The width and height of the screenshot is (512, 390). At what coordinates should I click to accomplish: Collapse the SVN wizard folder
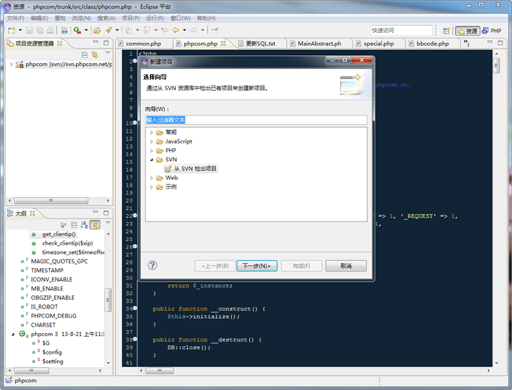(152, 160)
